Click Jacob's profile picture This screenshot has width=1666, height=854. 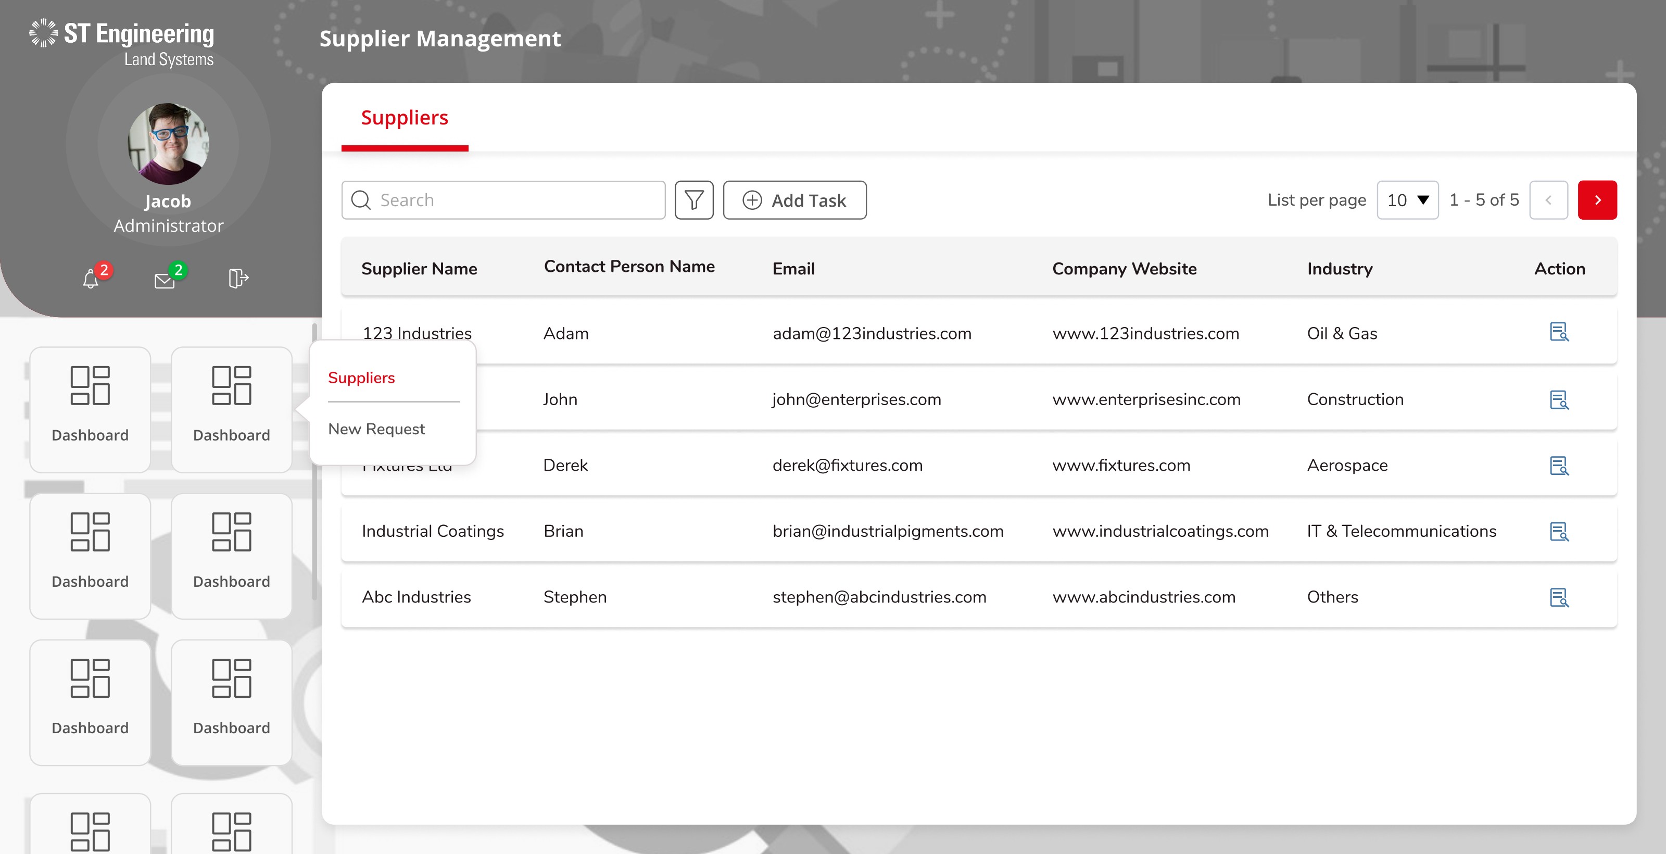coord(168,144)
